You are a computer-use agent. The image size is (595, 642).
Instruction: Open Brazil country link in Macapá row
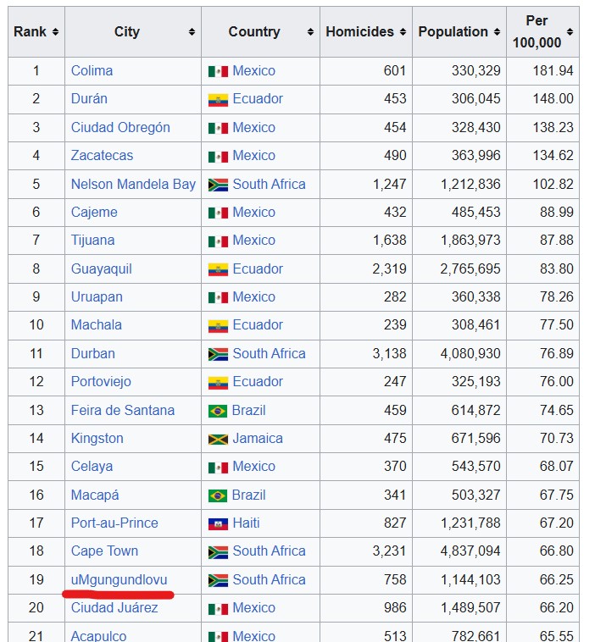click(248, 495)
